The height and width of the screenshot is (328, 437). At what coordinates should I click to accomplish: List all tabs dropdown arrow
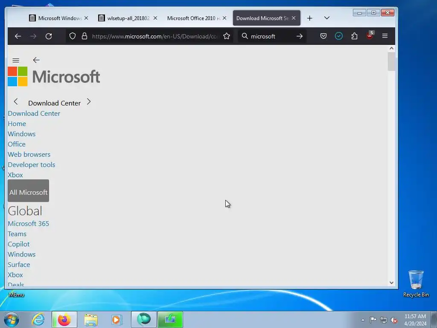point(327,18)
